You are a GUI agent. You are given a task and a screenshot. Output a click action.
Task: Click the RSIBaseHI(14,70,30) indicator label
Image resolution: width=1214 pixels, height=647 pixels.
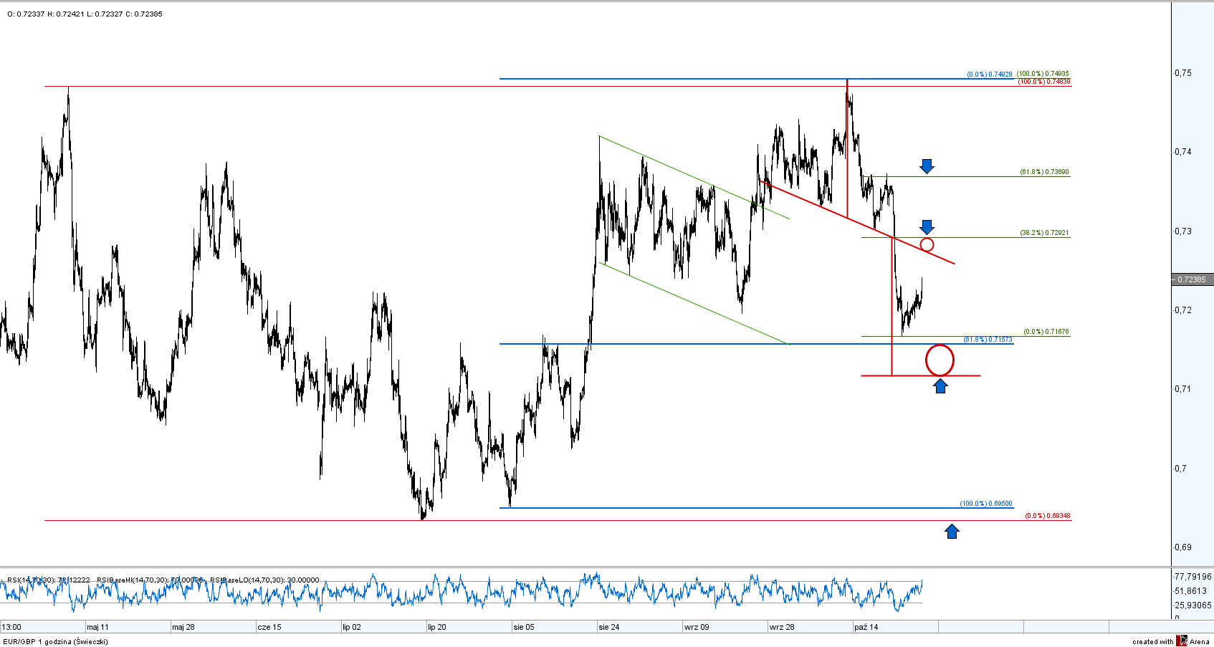point(150,580)
